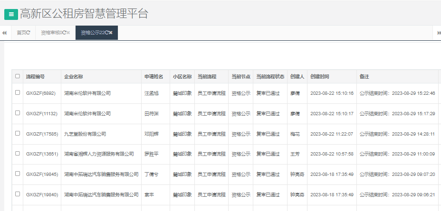
Task: Click process number GXGZF(19845)
Action: click(x=42, y=174)
